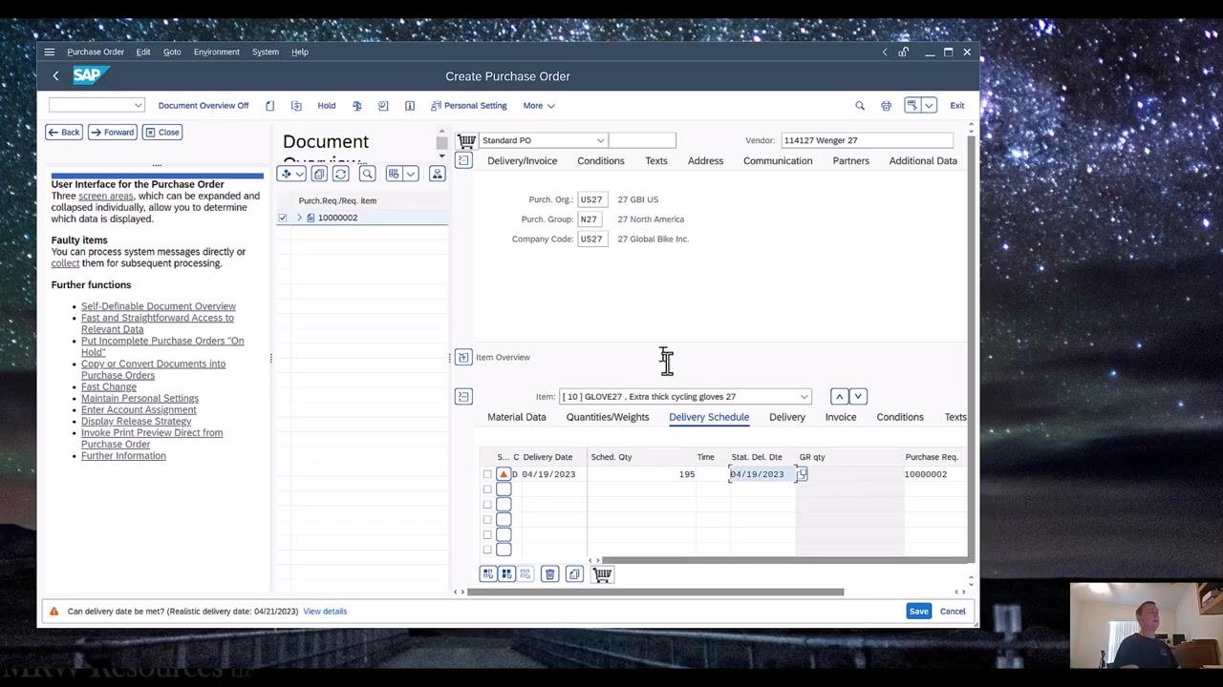The height and width of the screenshot is (687, 1223).
Task: Click copy icon in Document Overview toolbar
Action: tap(319, 174)
